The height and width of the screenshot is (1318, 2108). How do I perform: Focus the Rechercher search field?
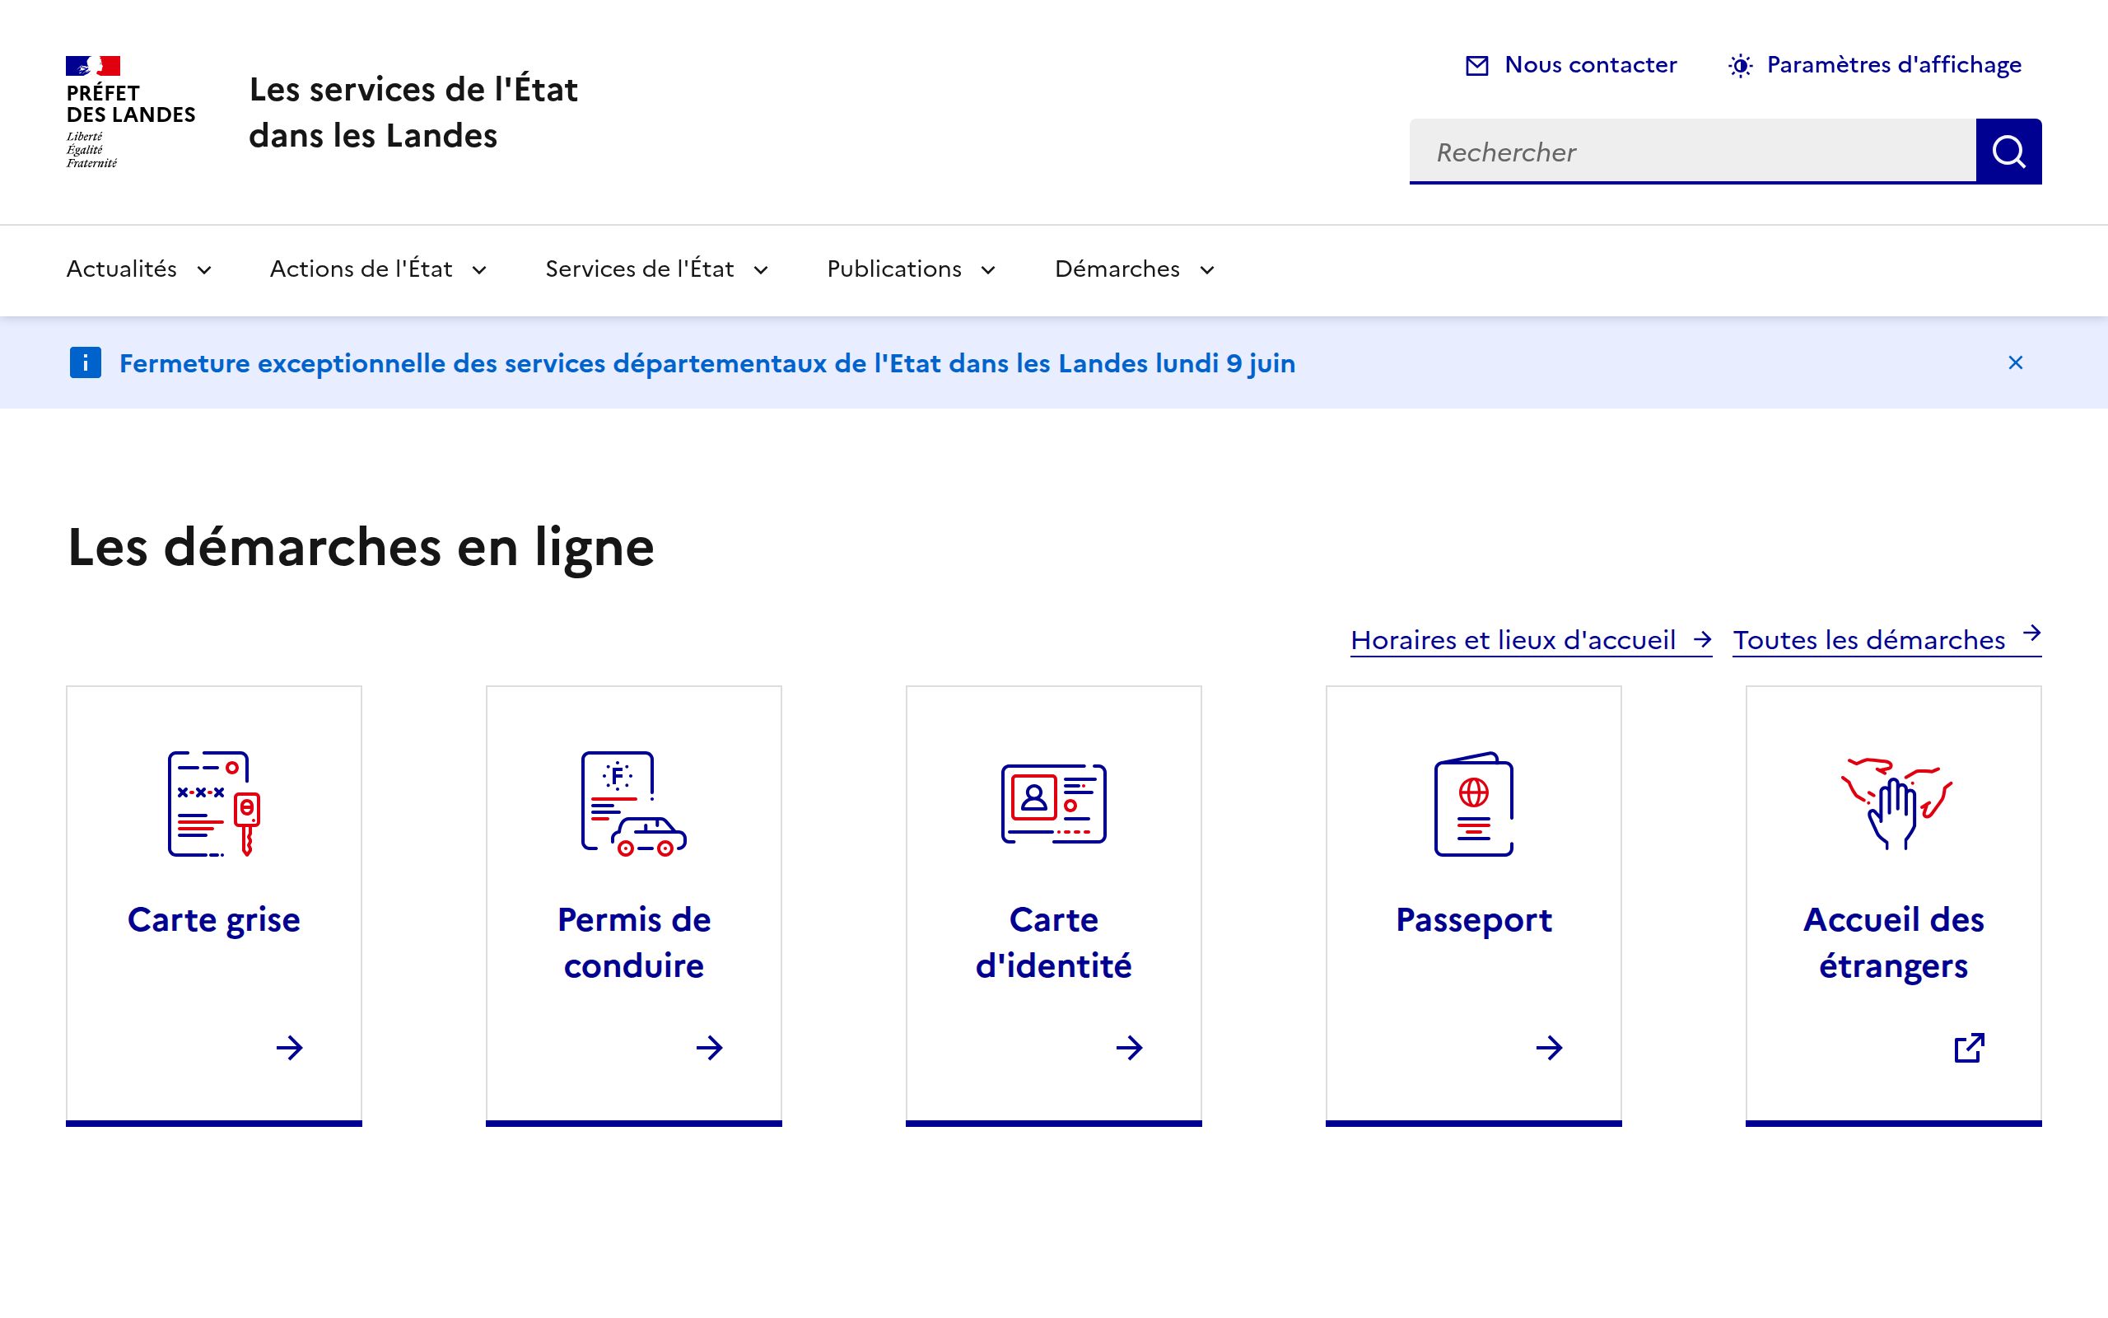tap(1692, 152)
